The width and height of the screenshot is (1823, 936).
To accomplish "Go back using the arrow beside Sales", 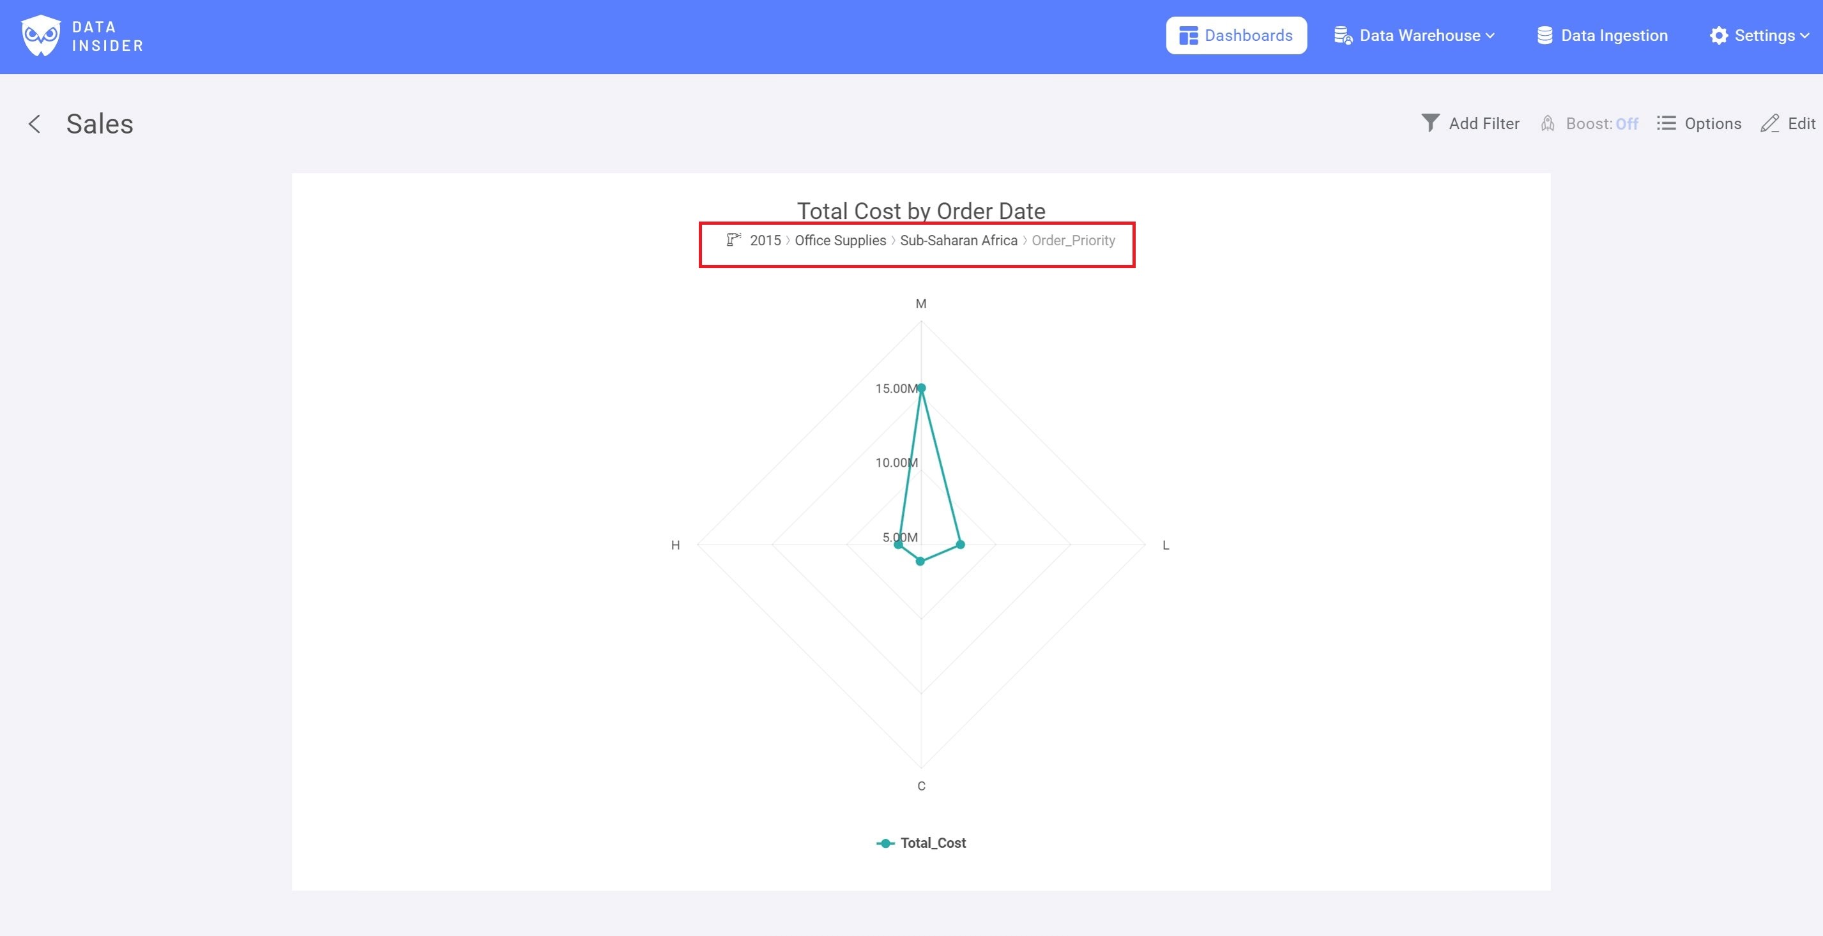I will 34,124.
